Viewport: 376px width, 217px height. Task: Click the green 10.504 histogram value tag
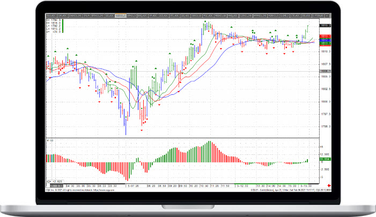[325, 159]
